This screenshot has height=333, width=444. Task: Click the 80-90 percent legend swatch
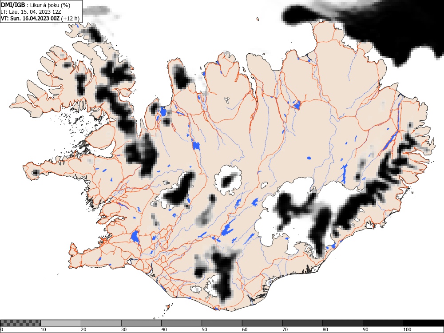(x=342, y=323)
